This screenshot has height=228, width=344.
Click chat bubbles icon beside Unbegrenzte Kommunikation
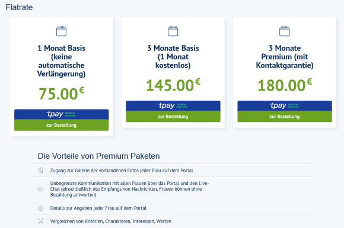pyautogui.click(x=40, y=189)
